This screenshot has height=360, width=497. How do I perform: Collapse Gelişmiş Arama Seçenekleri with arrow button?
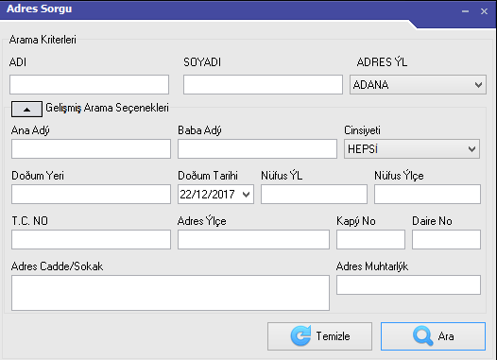[x=26, y=110]
